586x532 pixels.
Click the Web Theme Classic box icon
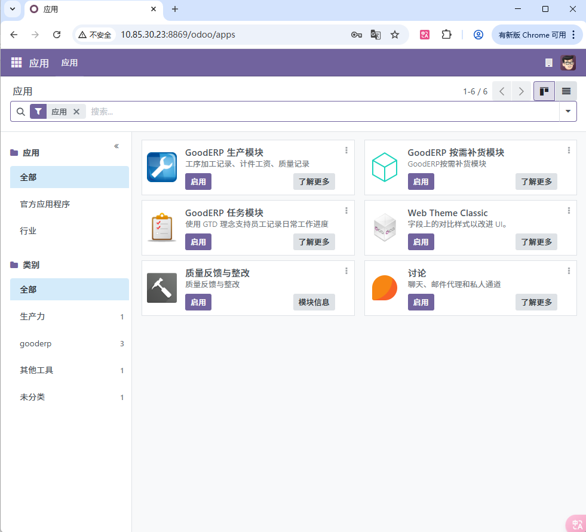pos(385,227)
